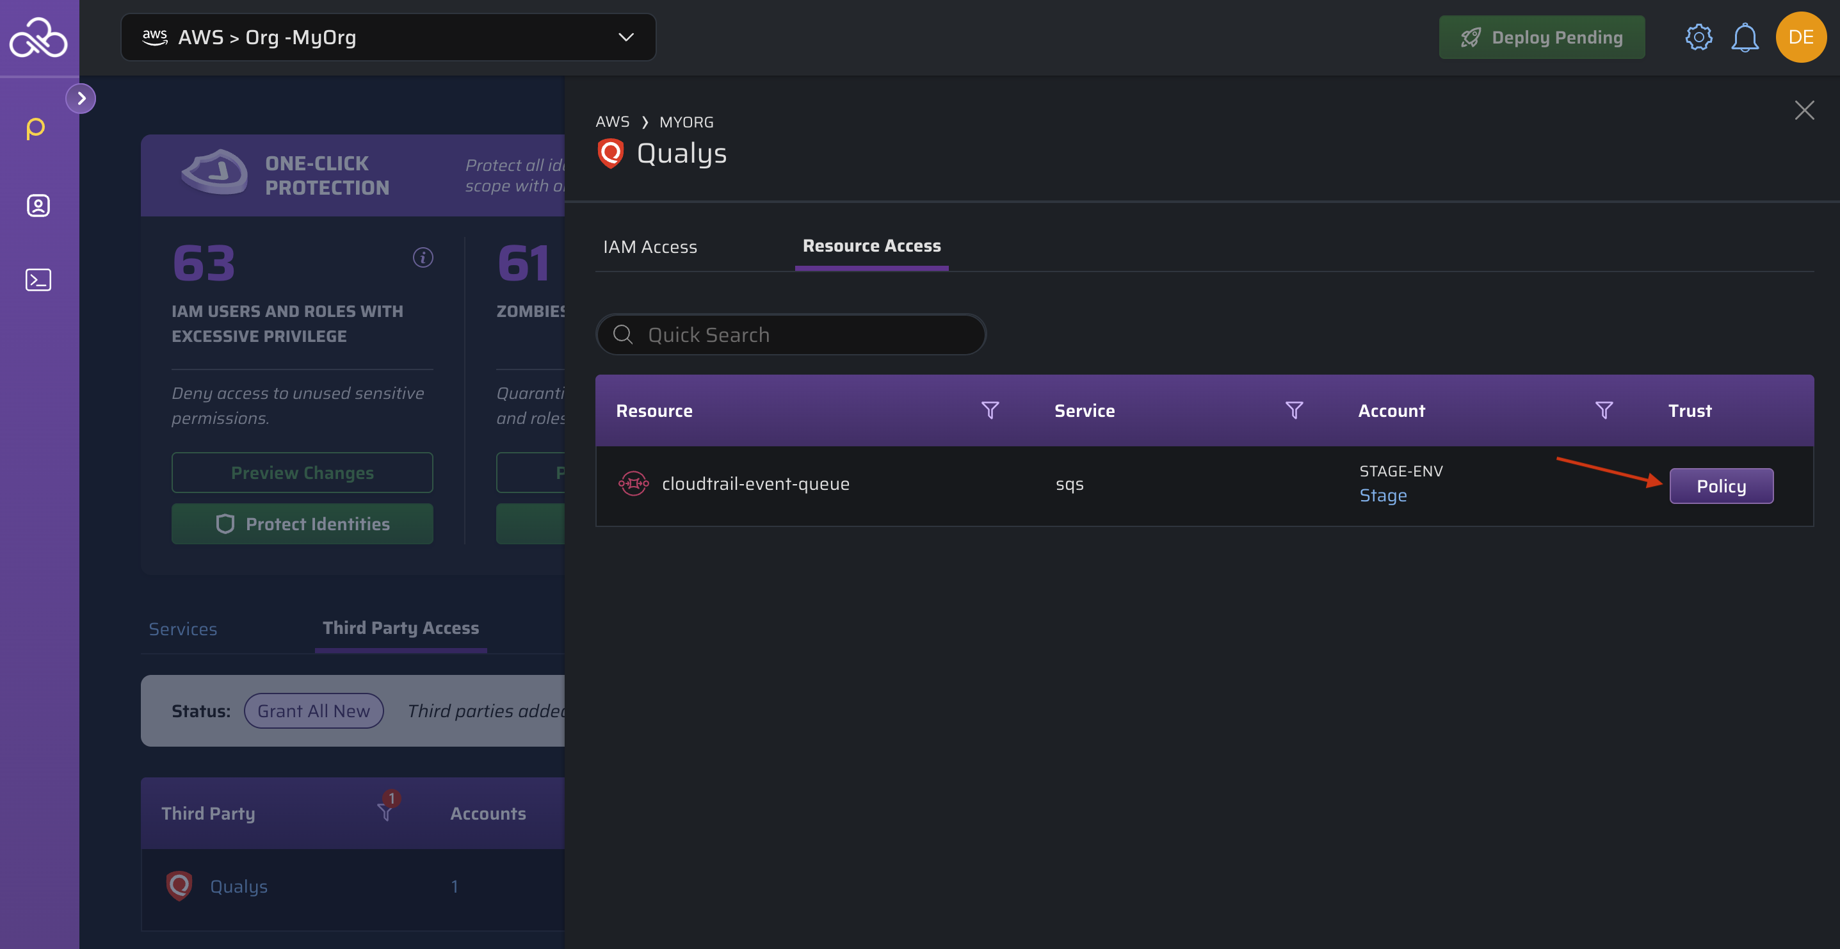Select the cloudtrail-event-queue resource name
The height and width of the screenshot is (949, 1840).
(755, 484)
